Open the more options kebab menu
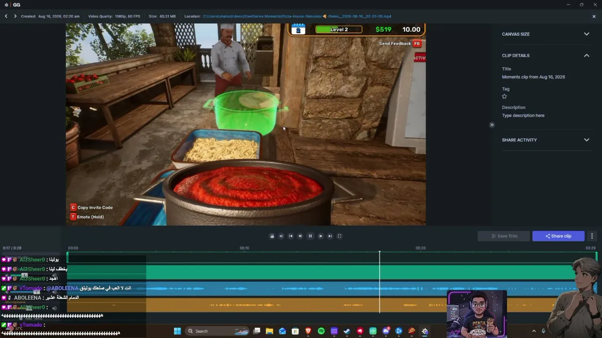 [x=592, y=236]
